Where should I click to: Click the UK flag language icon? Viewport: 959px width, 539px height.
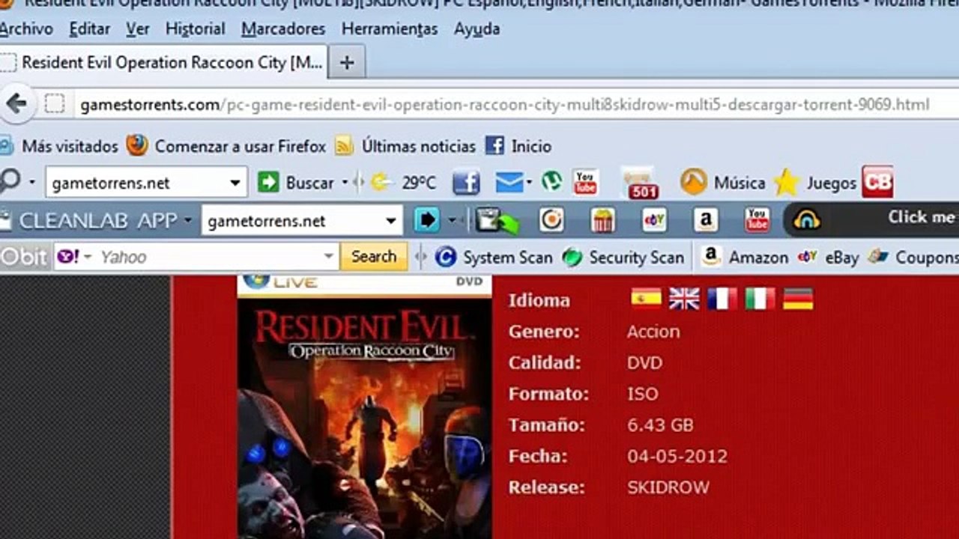[684, 299]
